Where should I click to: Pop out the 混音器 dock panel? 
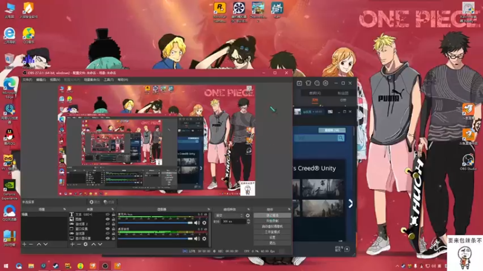(208, 209)
